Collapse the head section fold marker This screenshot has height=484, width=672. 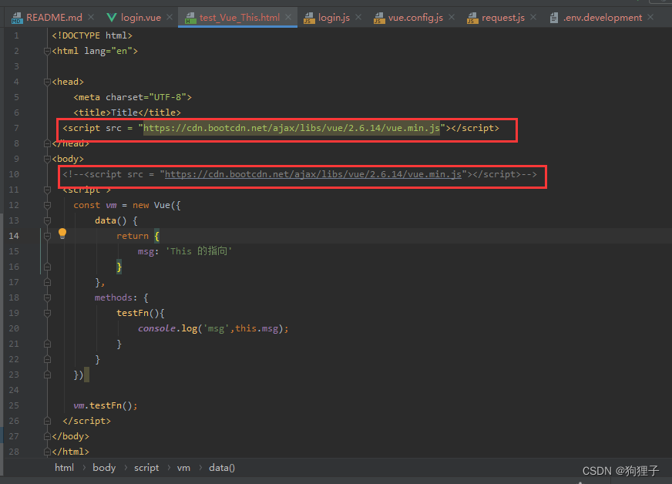[47, 81]
